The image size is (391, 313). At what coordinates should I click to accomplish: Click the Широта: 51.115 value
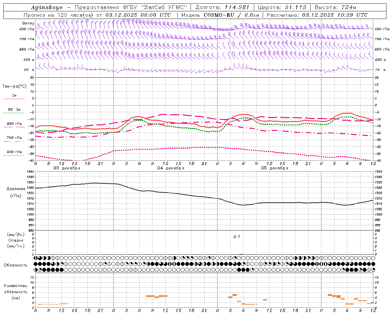[x=282, y=7]
